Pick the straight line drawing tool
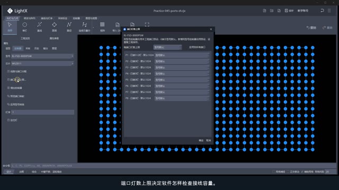The image size is (339, 190). click(x=40, y=27)
